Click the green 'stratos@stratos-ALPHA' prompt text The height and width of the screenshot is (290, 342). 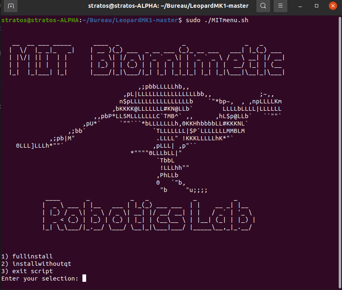[x=40, y=20]
